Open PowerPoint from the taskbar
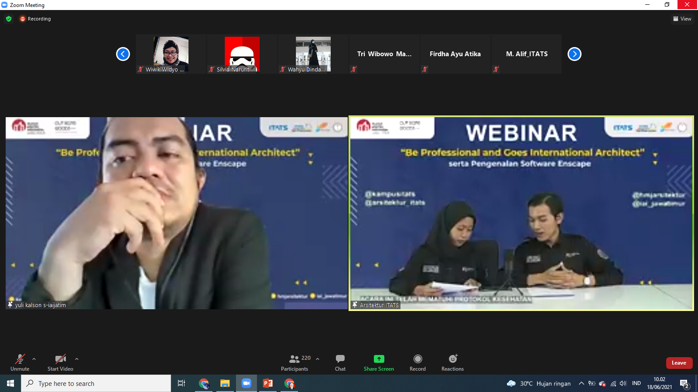The image size is (698, 392). click(267, 383)
